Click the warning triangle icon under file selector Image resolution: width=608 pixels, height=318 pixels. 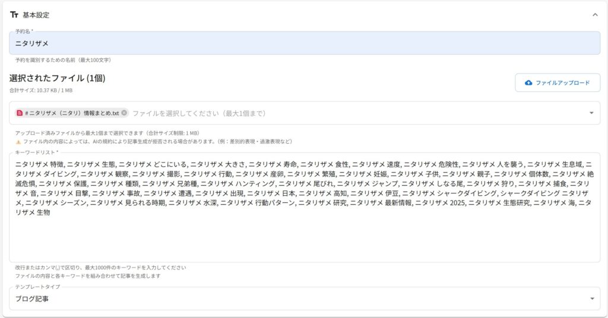[x=18, y=142]
